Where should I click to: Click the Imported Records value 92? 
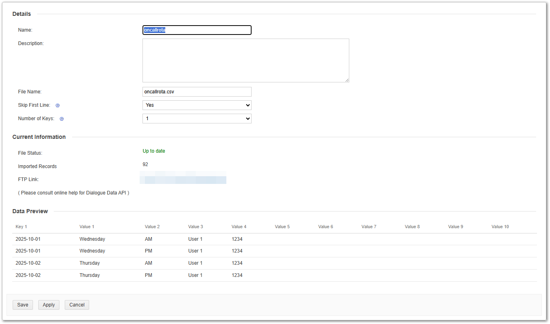pos(145,164)
